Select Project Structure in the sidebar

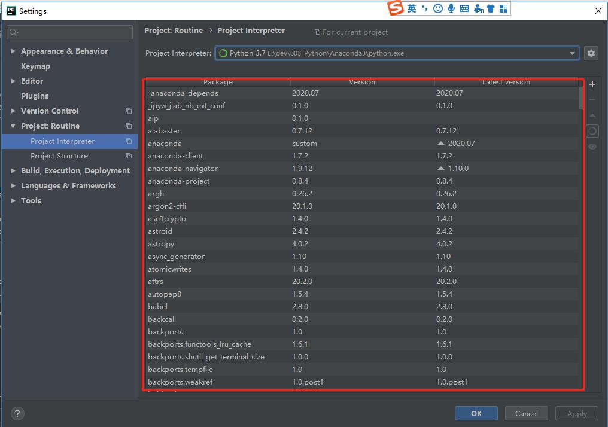59,156
